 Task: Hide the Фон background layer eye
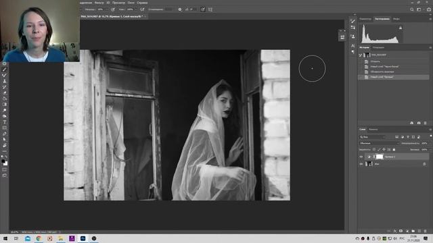coord(361,164)
